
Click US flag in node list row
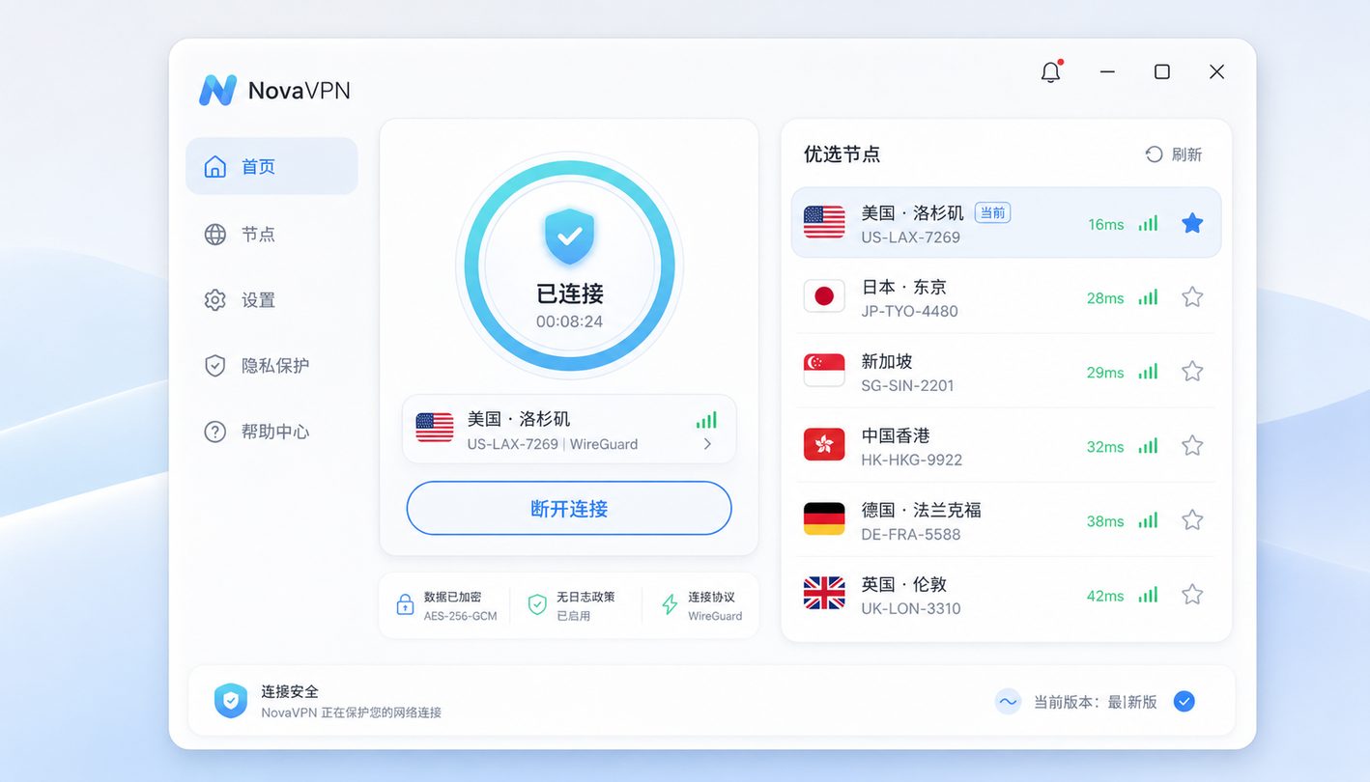[x=824, y=222]
